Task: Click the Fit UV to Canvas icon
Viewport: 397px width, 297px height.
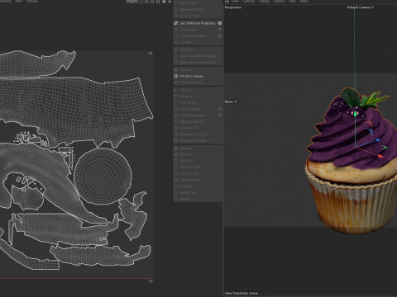Action: tap(176, 76)
